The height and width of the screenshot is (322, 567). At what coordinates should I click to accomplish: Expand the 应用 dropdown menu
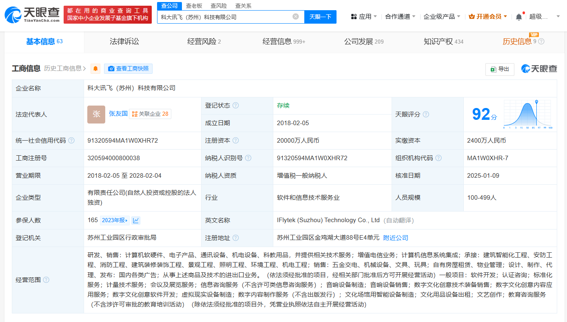(364, 17)
